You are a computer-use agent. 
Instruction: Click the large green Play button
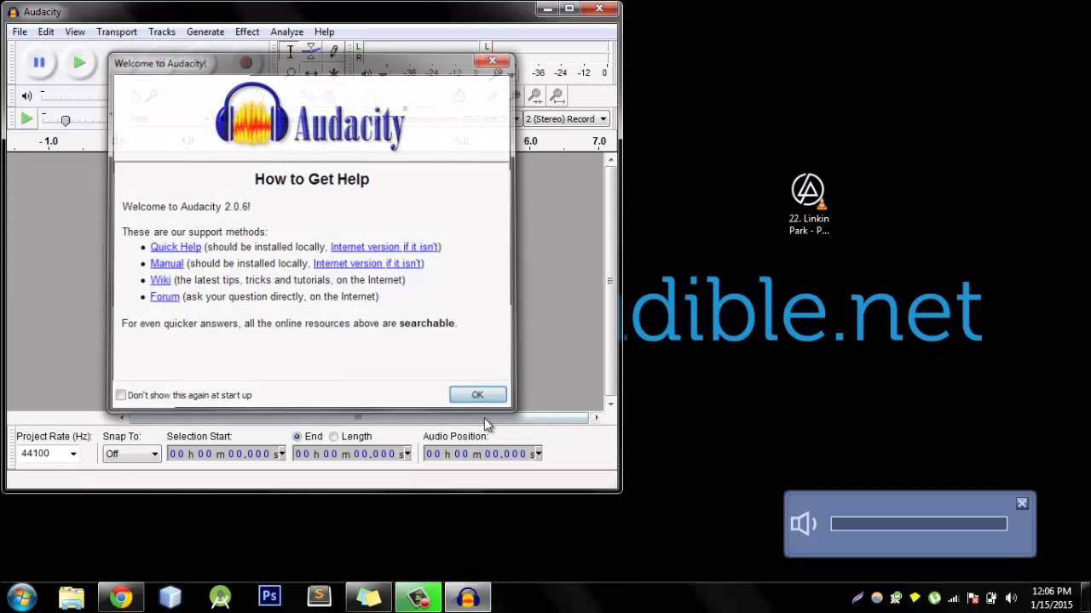pyautogui.click(x=79, y=62)
